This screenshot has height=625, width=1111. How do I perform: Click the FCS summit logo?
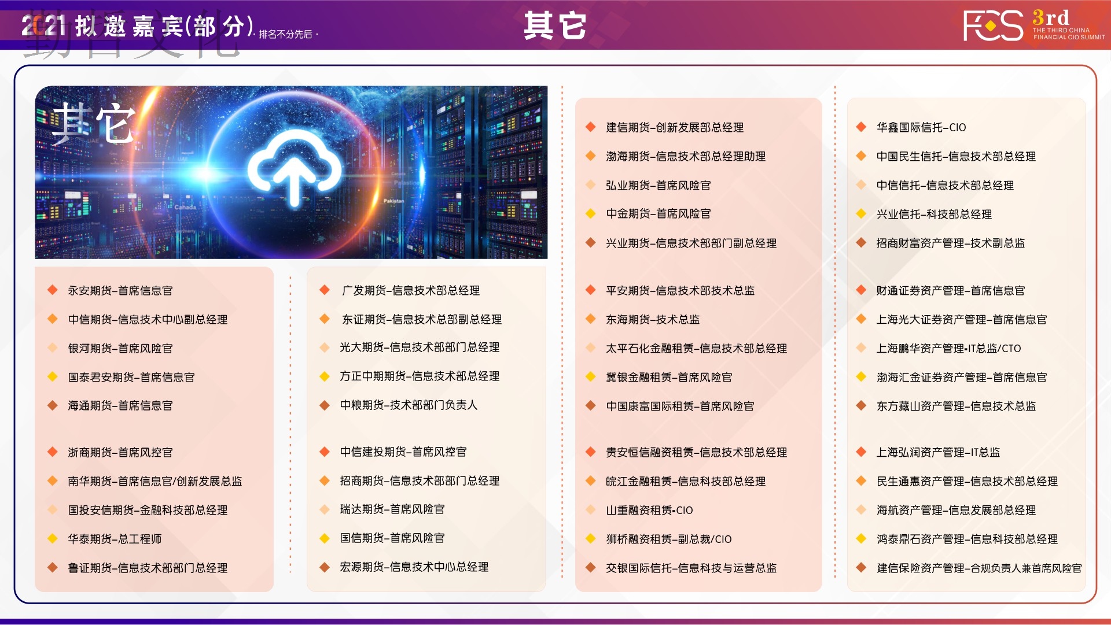1033,25
